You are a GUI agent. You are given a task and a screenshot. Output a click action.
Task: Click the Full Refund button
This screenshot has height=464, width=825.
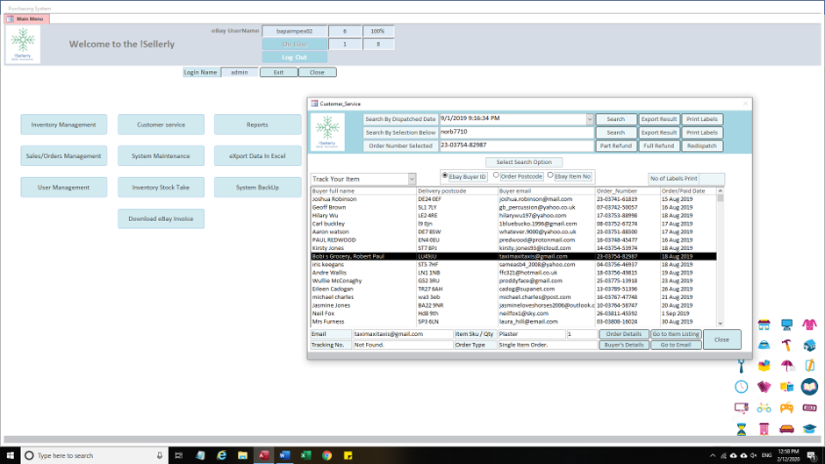pos(658,146)
